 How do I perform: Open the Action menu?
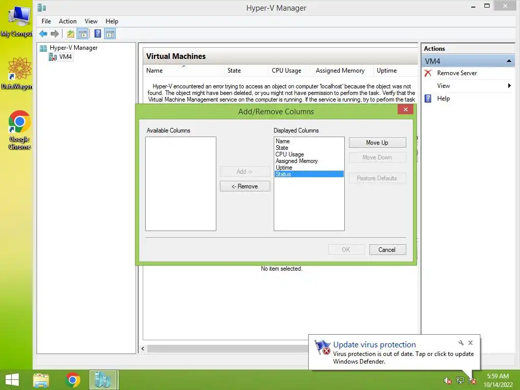[68, 21]
